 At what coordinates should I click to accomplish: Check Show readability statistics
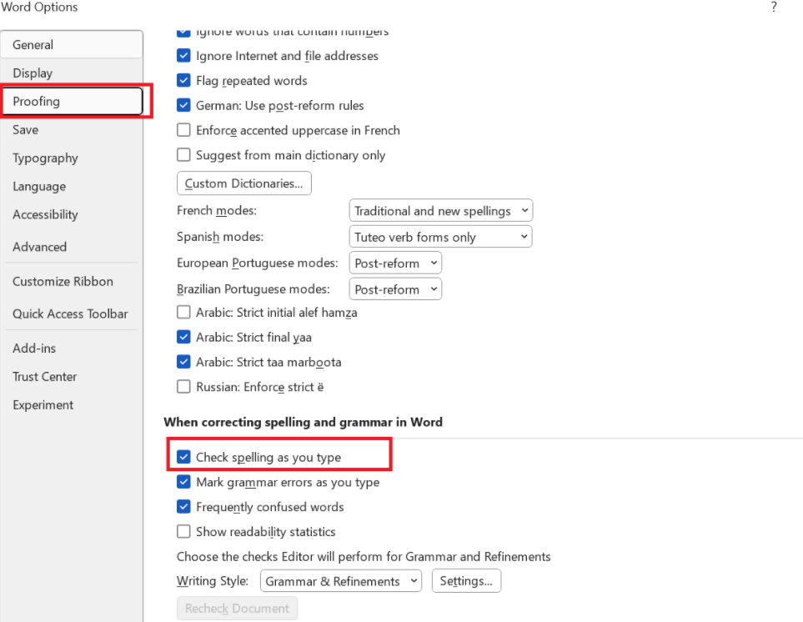183,531
